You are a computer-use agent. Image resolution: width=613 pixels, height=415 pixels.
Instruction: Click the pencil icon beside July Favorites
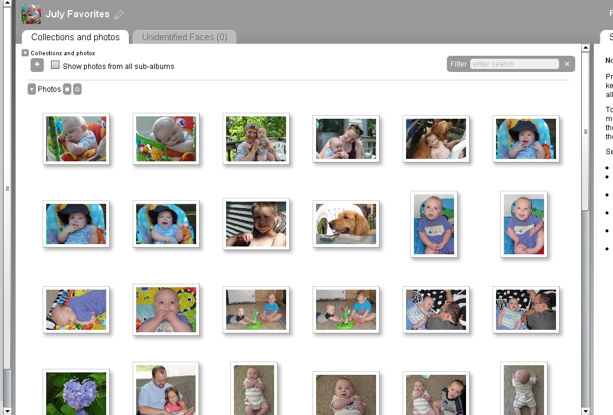118,15
